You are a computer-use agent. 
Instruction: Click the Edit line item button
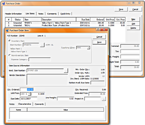coord(133,24)
